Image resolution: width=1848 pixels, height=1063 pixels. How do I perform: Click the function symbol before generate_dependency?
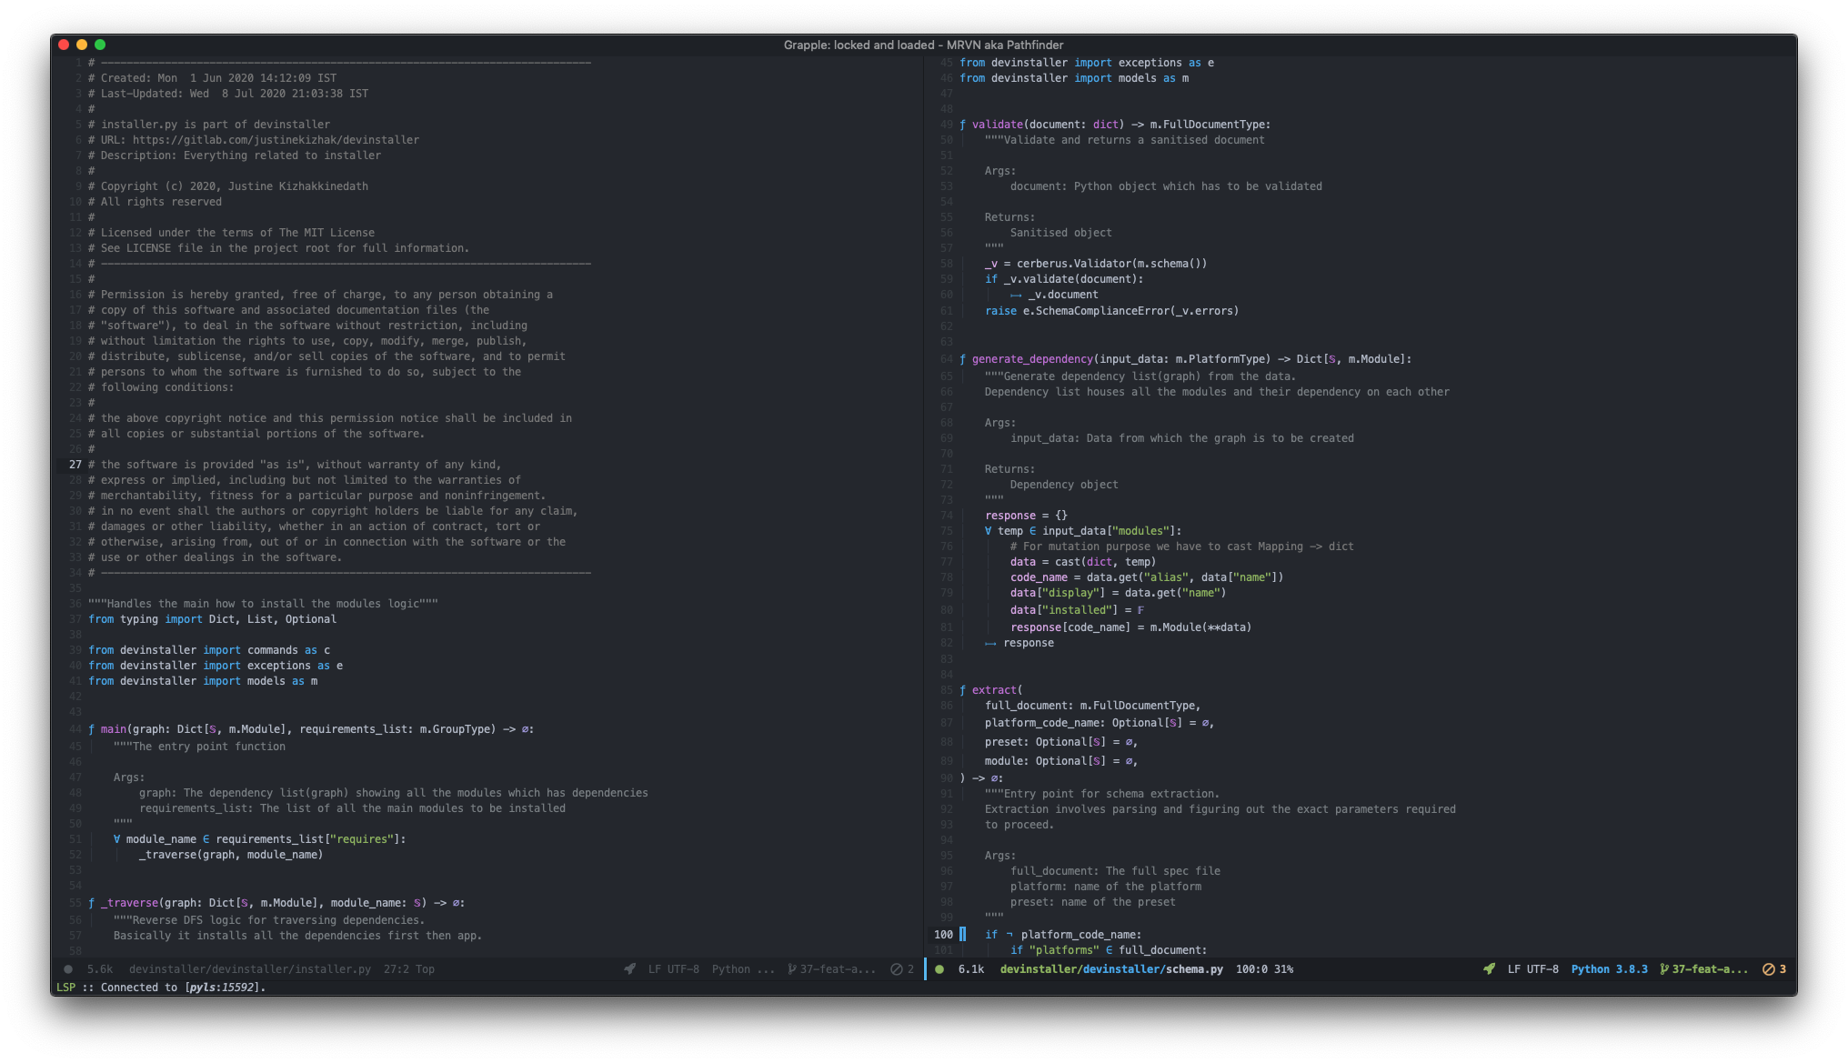pos(962,359)
